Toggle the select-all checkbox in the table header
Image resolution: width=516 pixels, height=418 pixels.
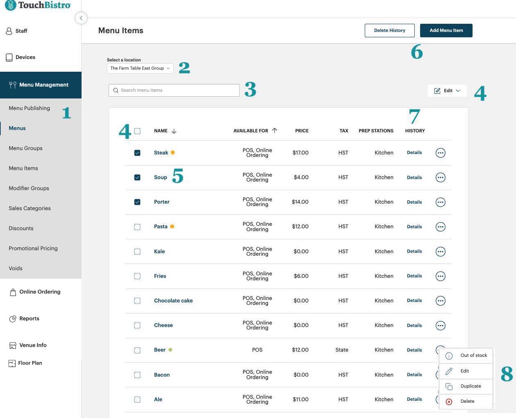click(x=137, y=131)
